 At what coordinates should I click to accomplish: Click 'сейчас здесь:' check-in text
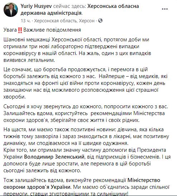coord(70,6)
